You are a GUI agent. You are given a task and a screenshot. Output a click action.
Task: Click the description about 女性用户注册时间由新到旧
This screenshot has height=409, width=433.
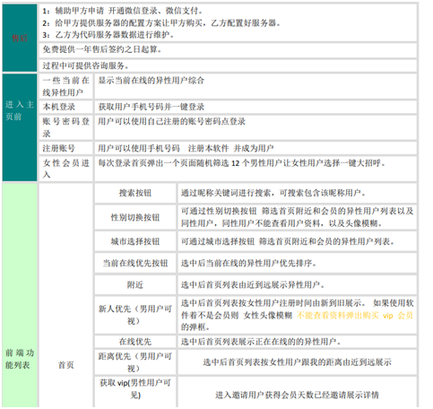click(x=297, y=315)
